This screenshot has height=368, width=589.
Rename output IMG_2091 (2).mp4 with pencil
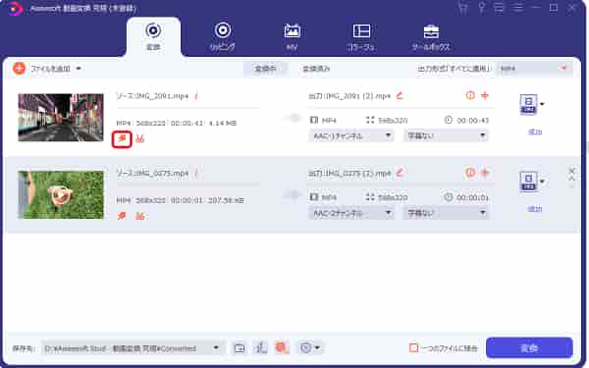pos(400,96)
